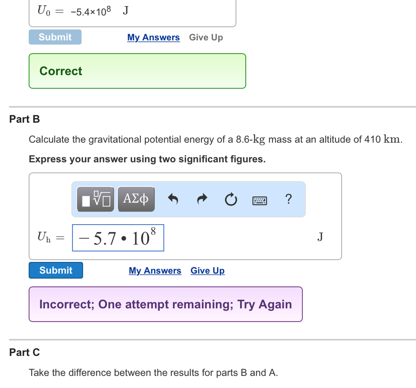416x388 pixels.
Task: Undo the last edit in the answer editor
Action: click(x=173, y=199)
